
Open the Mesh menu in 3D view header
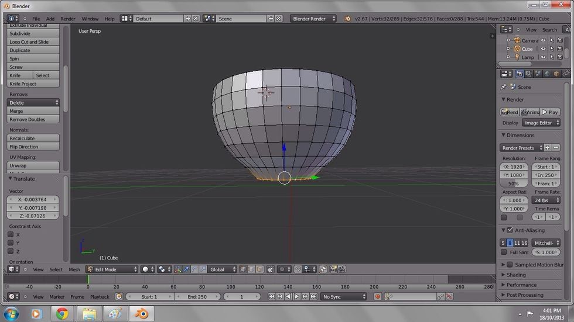pos(74,269)
